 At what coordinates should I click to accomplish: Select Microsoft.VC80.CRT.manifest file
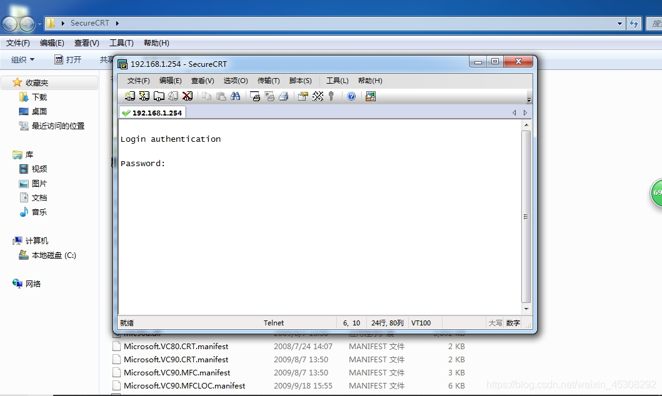176,346
